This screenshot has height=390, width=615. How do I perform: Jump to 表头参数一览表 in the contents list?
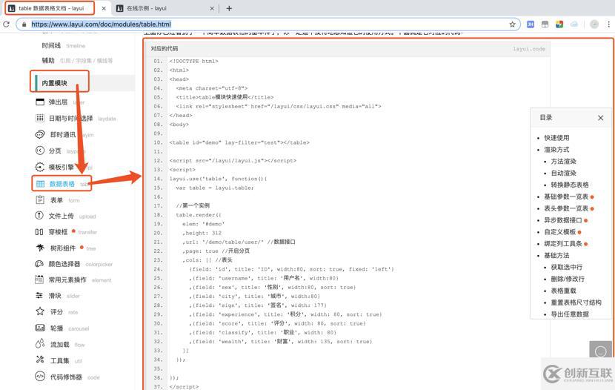566,208
